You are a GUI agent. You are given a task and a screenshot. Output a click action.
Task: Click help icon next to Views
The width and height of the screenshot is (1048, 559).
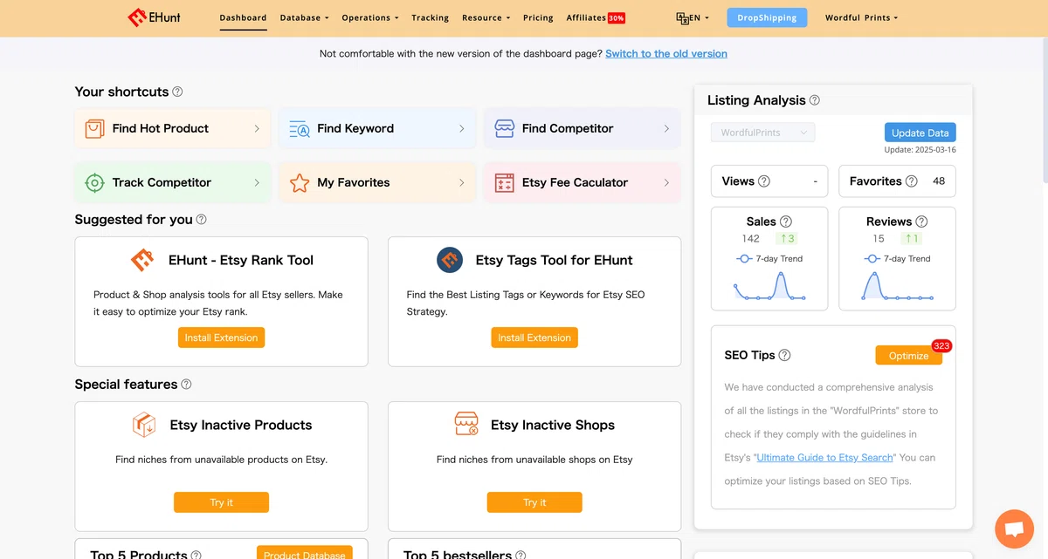coord(764,181)
